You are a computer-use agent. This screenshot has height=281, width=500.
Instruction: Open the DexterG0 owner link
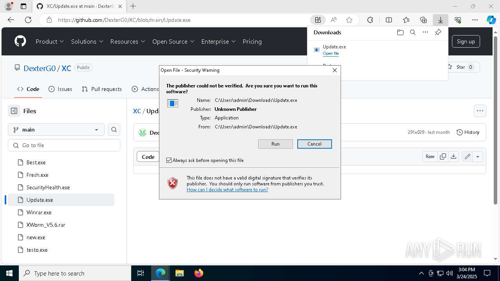39,68
